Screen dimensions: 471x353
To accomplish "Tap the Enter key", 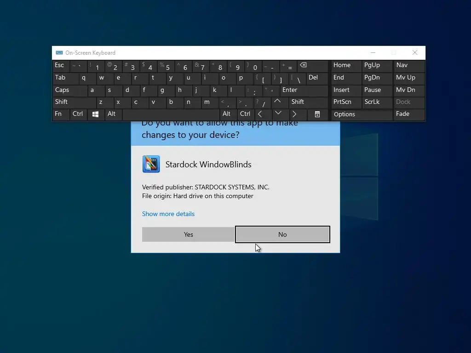I will (x=304, y=90).
